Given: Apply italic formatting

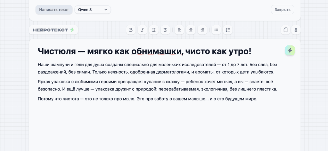Looking at the screenshot, I should [142, 30].
